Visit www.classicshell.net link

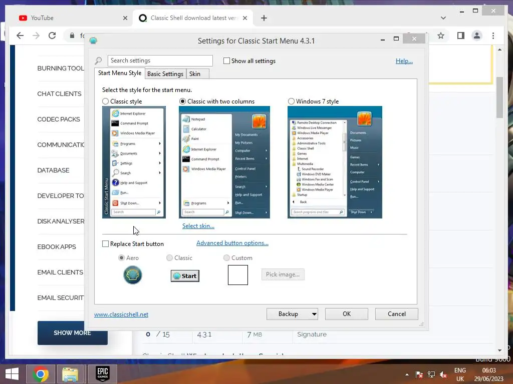[x=121, y=314]
